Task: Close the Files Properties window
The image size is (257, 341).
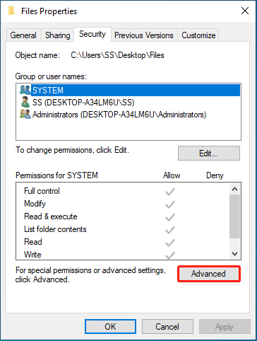Action: coord(245,11)
